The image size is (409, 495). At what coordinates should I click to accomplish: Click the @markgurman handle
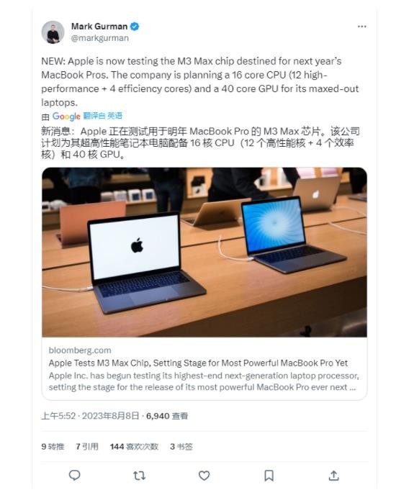(x=100, y=38)
